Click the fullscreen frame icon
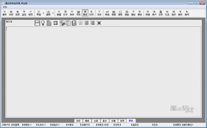Screen dimensions: 207x128 tap(99, 23)
